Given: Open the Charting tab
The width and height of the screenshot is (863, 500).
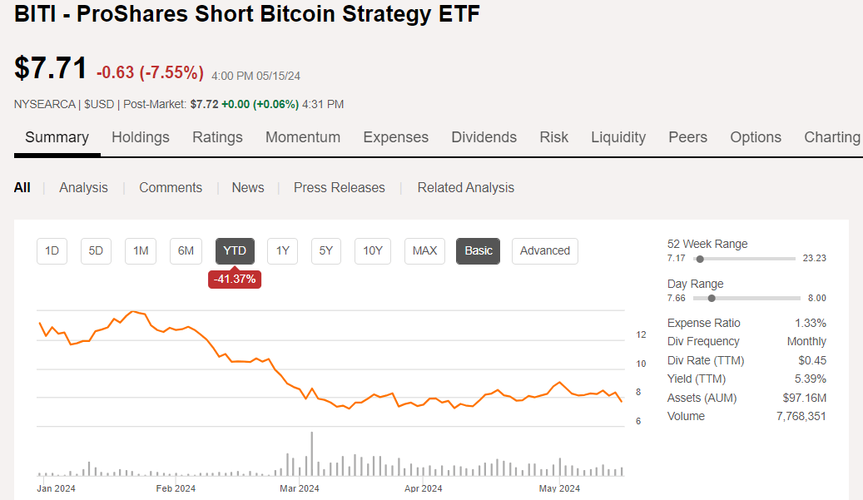Looking at the screenshot, I should 831,137.
